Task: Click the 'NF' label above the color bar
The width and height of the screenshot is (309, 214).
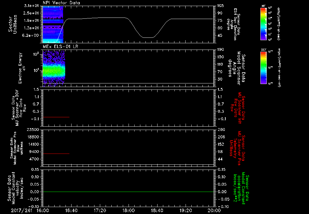Action: tap(263, 6)
